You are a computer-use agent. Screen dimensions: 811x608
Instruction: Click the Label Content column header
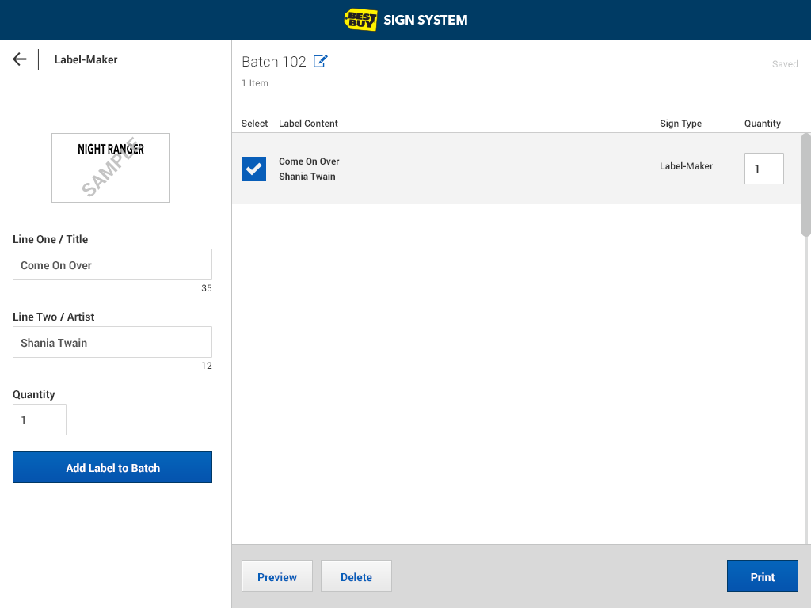pyautogui.click(x=308, y=123)
